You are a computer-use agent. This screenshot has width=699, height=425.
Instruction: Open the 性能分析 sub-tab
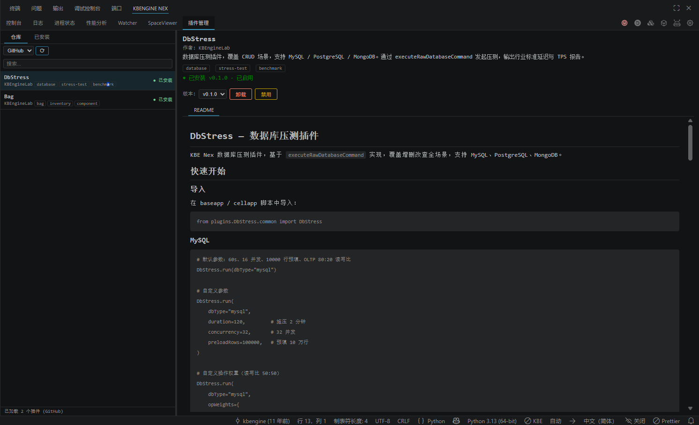click(x=97, y=23)
